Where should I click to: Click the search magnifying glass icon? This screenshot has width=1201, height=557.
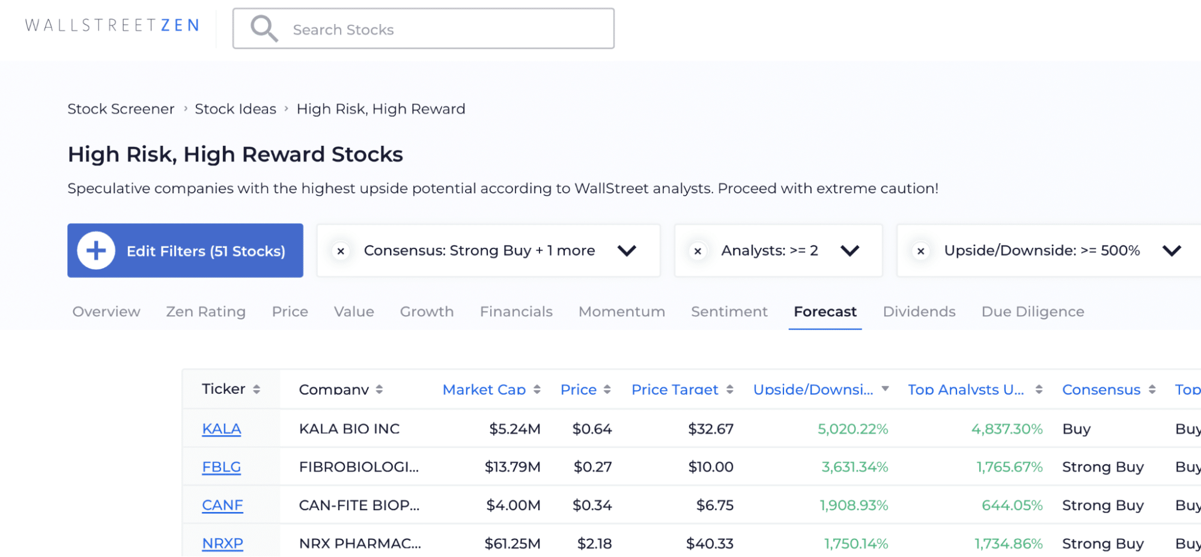click(263, 28)
